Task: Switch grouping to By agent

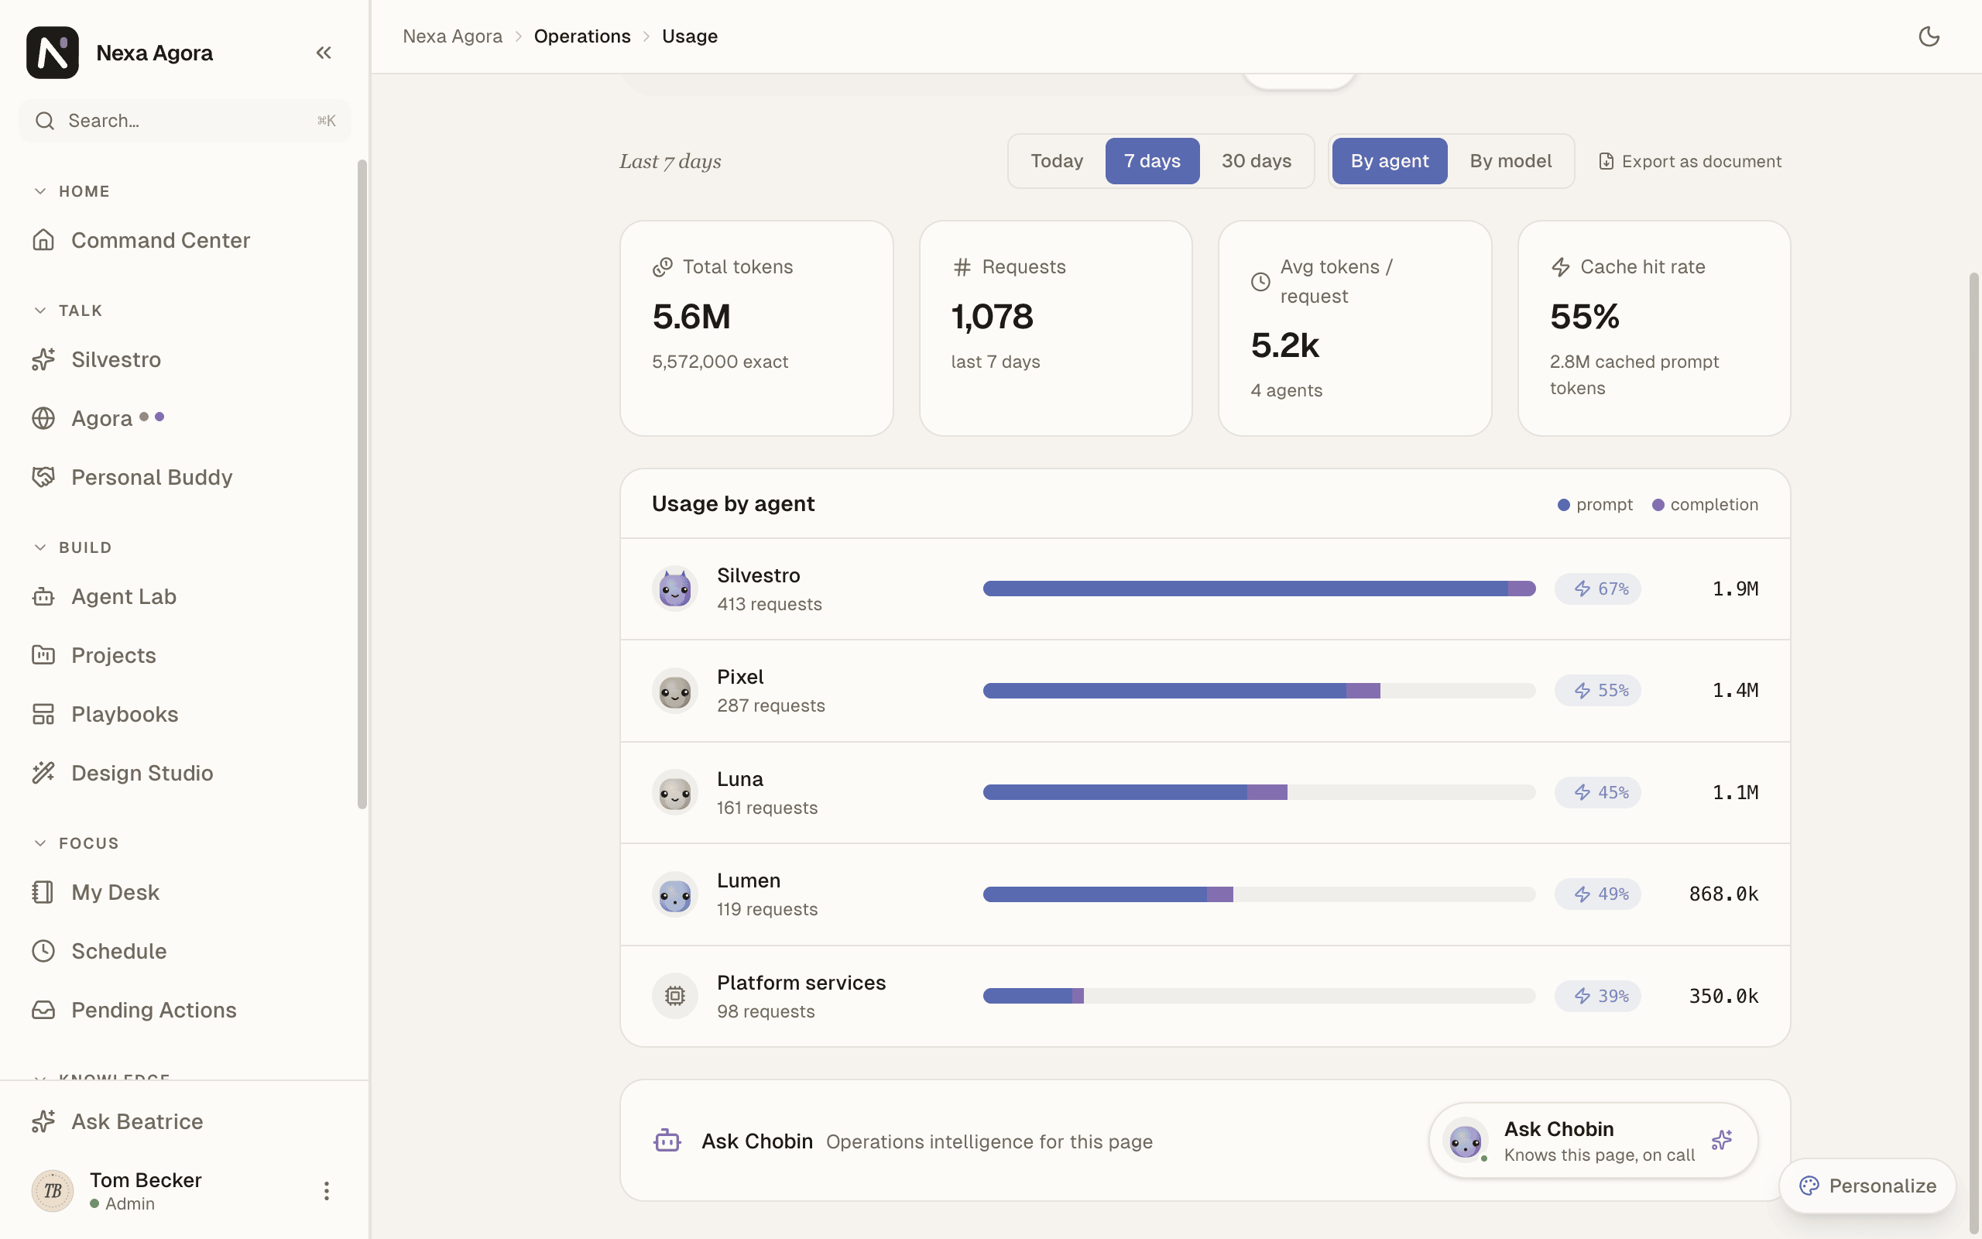Action: 1389,160
